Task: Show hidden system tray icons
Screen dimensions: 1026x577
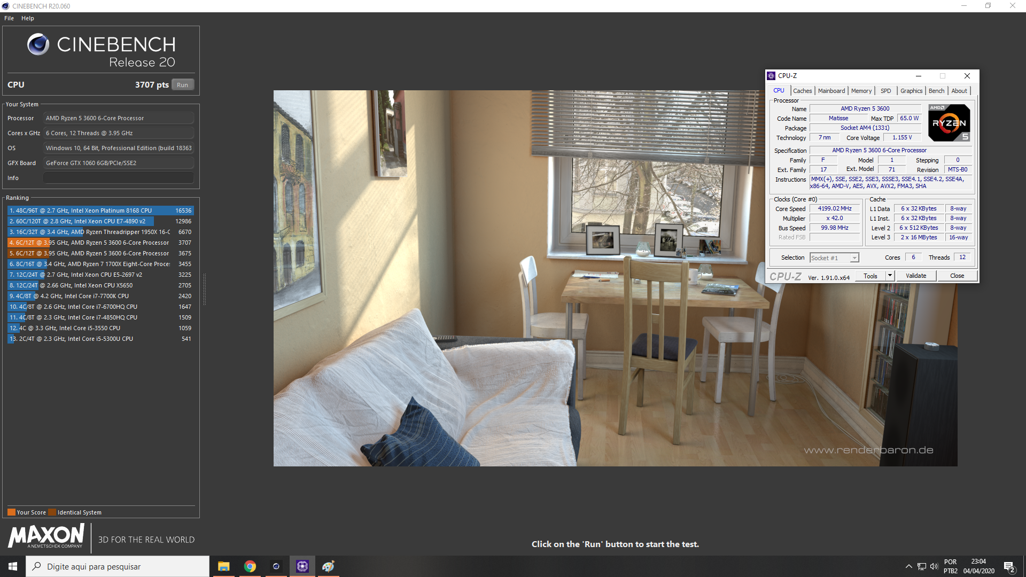Action: (x=908, y=566)
